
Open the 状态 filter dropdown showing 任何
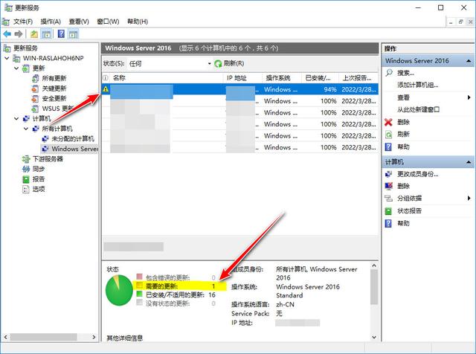click(170, 63)
